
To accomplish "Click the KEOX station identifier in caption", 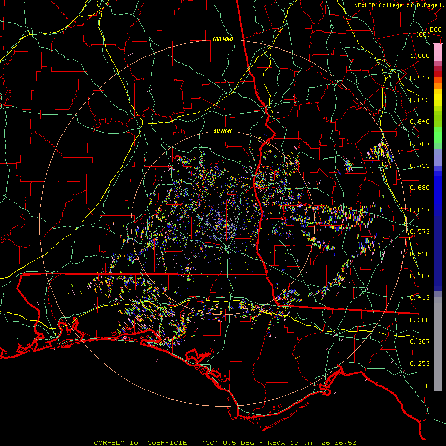I will click(277, 443).
